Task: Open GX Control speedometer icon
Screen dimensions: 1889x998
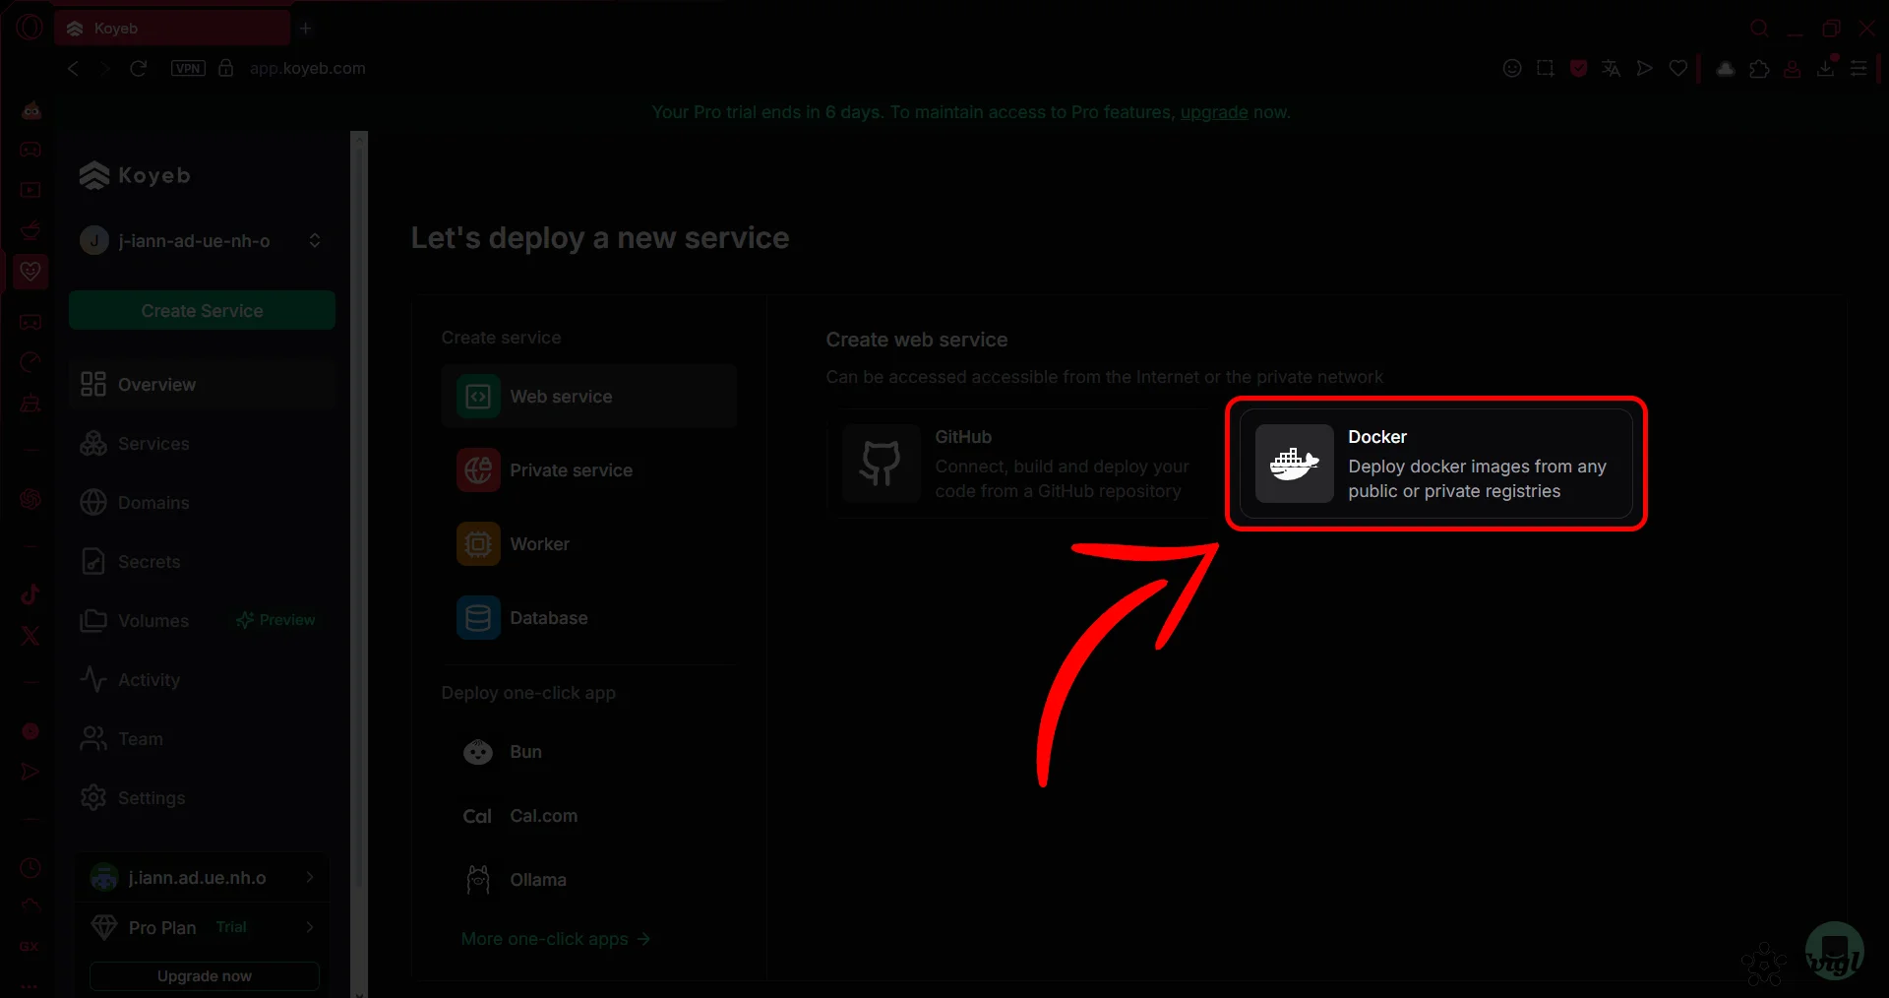Action: (x=30, y=362)
